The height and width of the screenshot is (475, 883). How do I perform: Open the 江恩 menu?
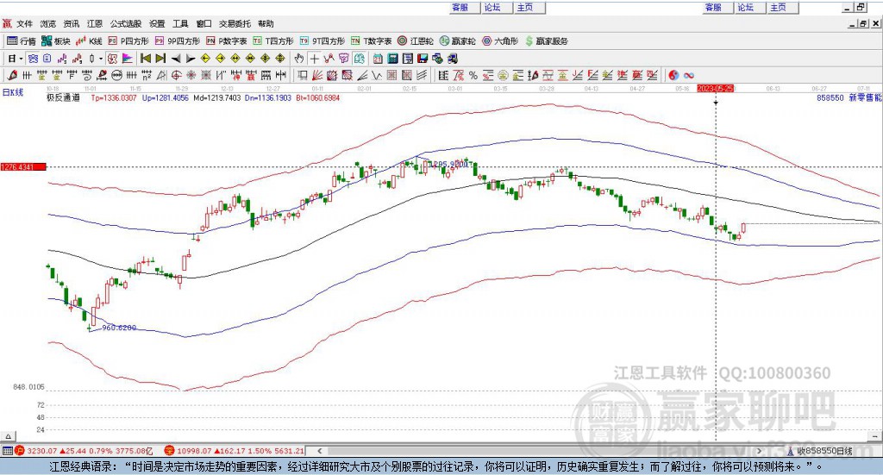95,23
